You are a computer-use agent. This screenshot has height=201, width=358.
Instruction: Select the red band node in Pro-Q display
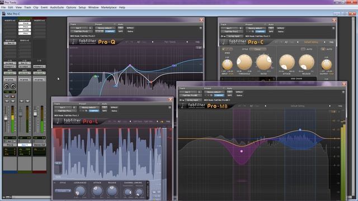pyautogui.click(x=151, y=82)
